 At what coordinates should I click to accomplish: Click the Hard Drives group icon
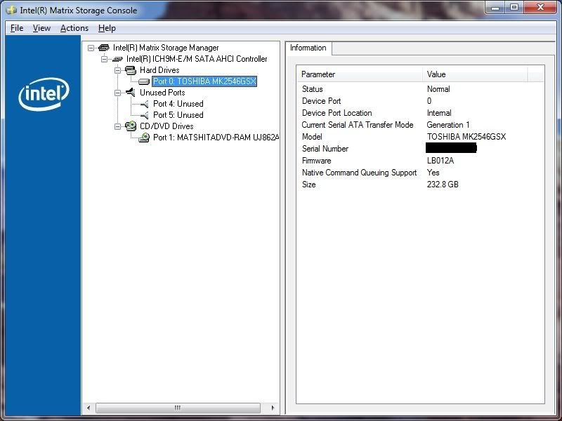click(131, 70)
